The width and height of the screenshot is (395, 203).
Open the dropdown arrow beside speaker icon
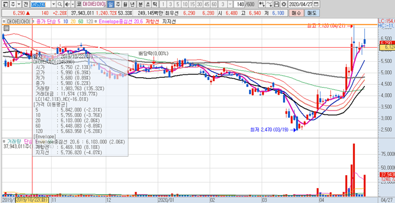72,4
